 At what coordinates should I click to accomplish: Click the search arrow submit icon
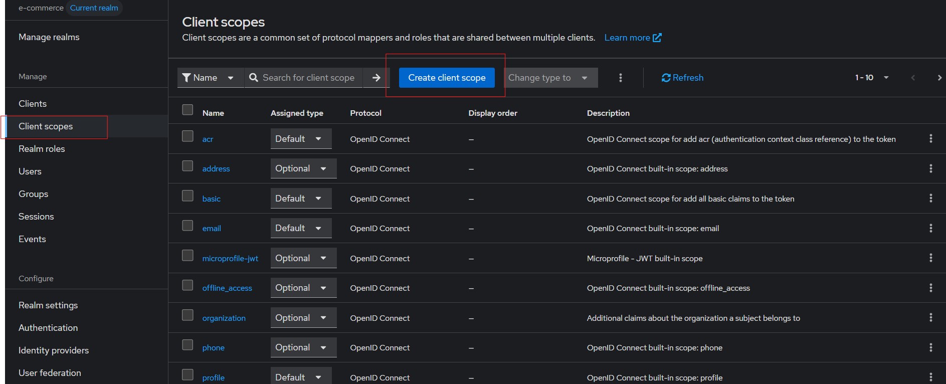pyautogui.click(x=376, y=78)
